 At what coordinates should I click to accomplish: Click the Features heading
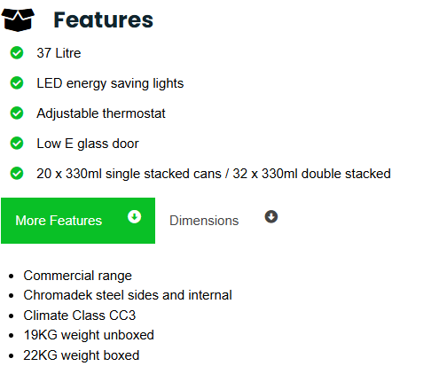pos(103,20)
